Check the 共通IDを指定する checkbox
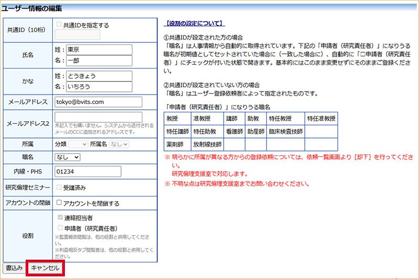The width and height of the screenshot is (419, 279). (x=59, y=25)
